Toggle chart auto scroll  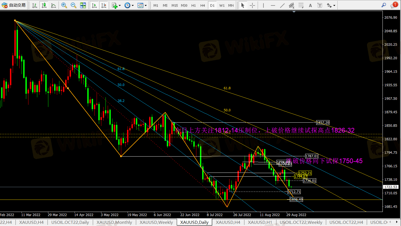click(94, 5)
